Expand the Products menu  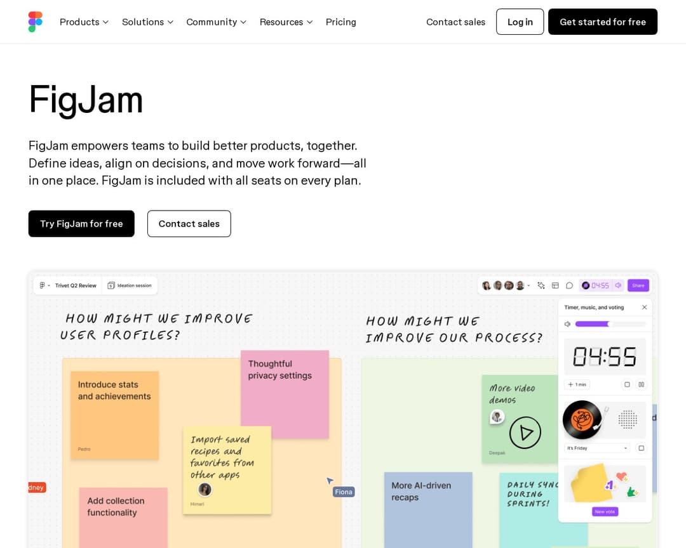[x=84, y=22]
